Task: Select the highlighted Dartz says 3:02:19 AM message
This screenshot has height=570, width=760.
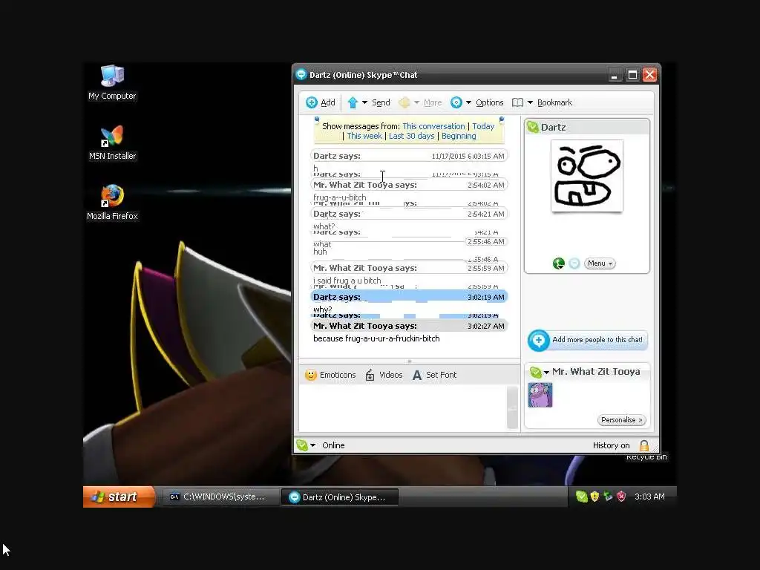Action: click(409, 297)
